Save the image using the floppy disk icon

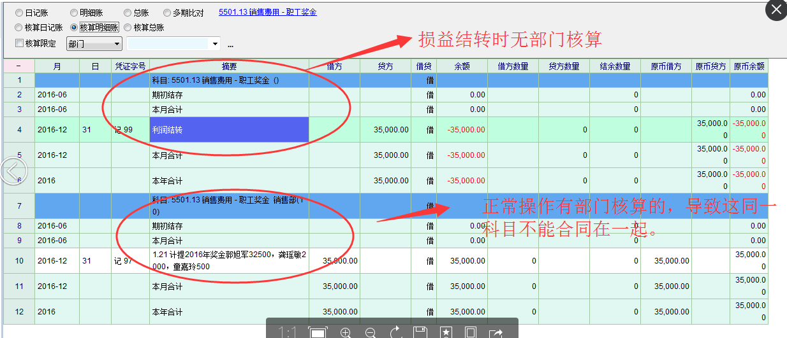420,332
